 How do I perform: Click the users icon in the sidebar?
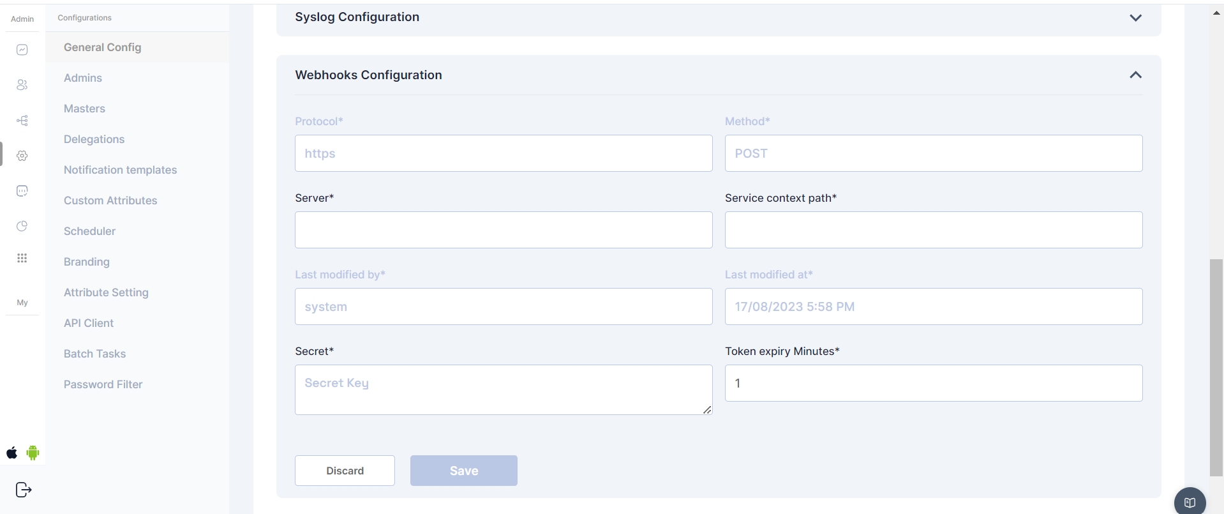click(22, 85)
